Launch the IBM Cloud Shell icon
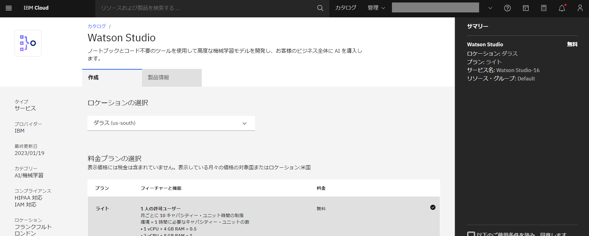Screen dimensions: 589x236 tap(526, 8)
